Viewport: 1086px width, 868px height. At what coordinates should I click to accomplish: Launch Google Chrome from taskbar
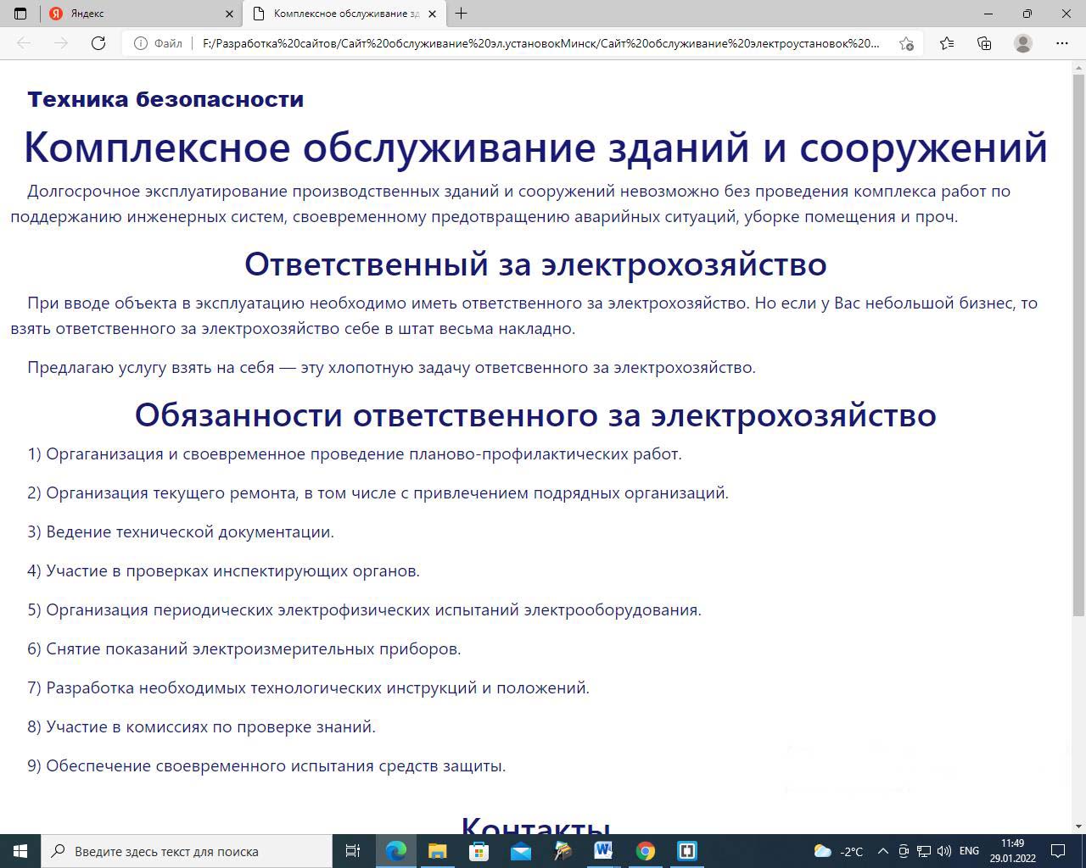(645, 851)
